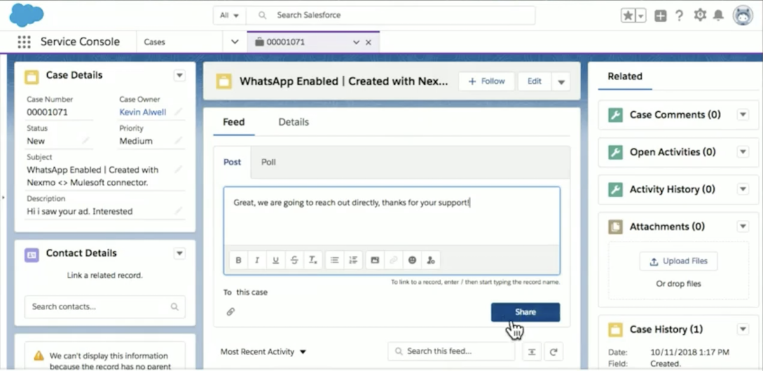Open Kevin Alwell case owner link
763x371 pixels.
pyautogui.click(x=142, y=112)
